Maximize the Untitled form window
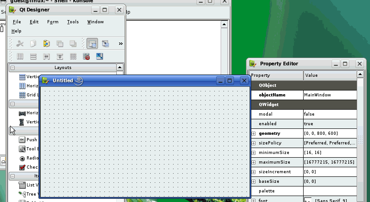Viewport: 370px width, 202px height. pyautogui.click(x=229, y=81)
